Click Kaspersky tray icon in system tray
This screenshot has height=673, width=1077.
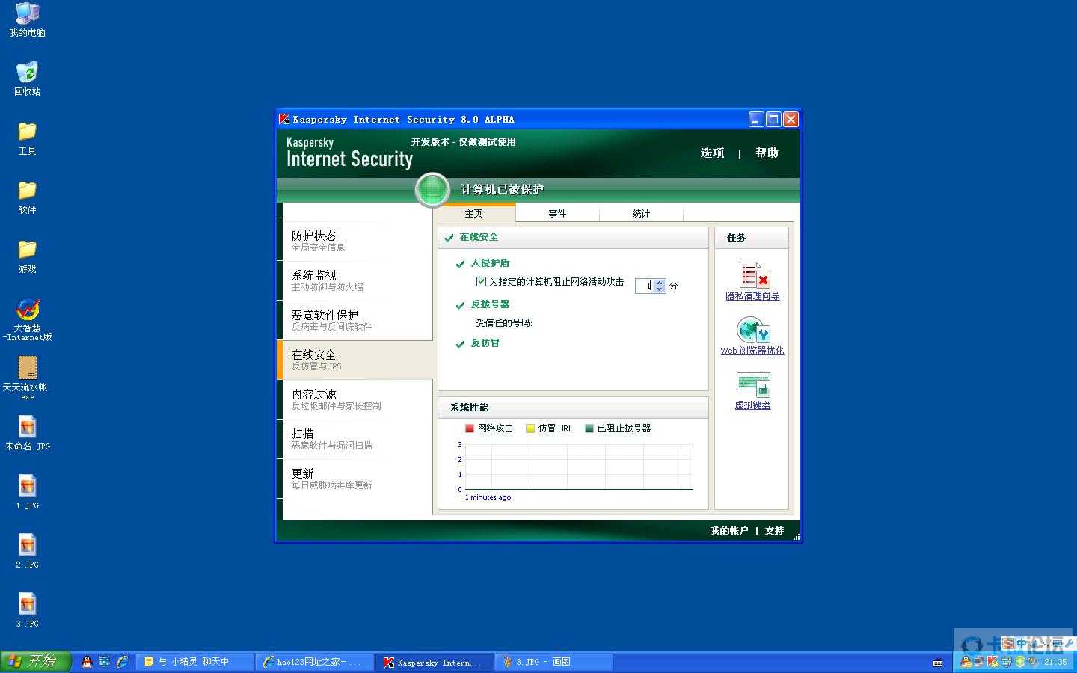tap(992, 662)
